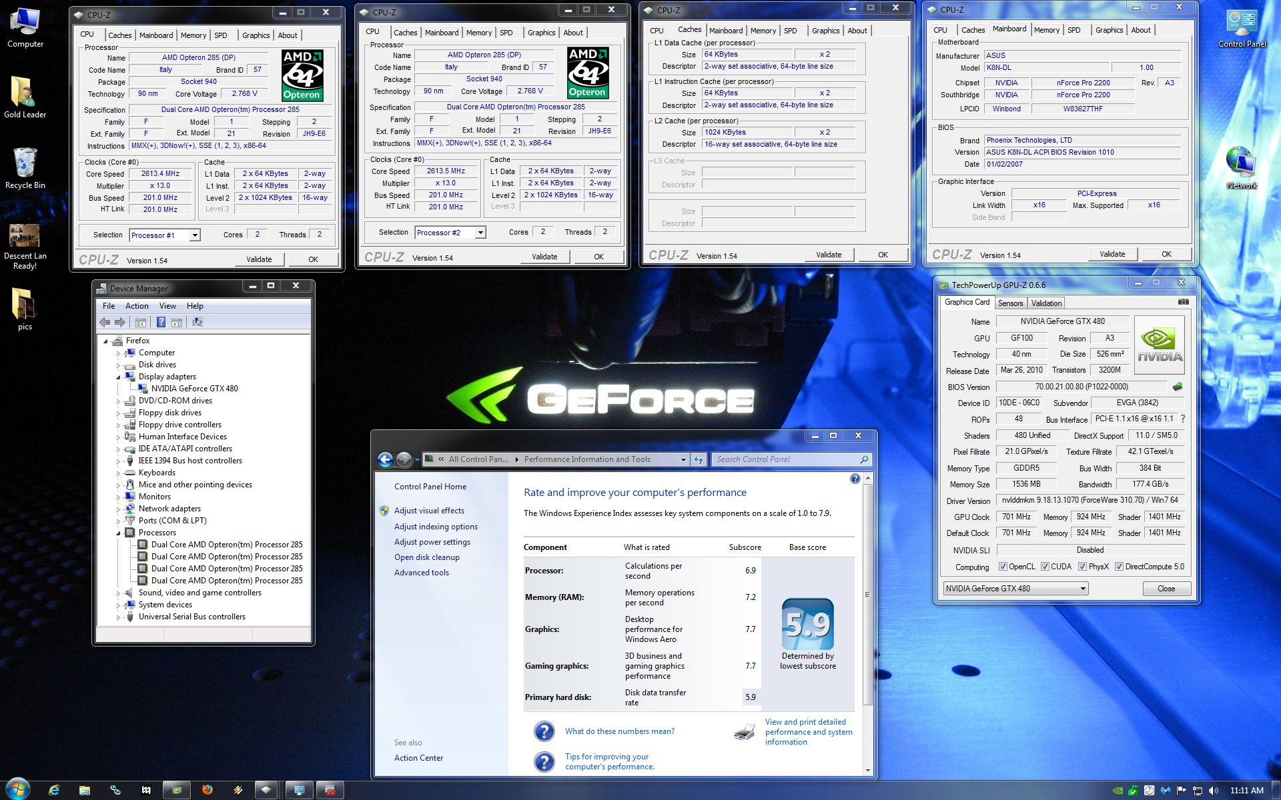This screenshot has height=800, width=1281.
Task: Open the Processor #1 selection dropdown
Action: click(195, 235)
